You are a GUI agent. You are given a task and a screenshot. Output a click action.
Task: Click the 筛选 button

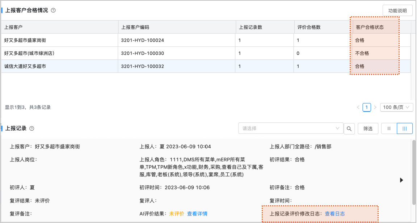(368, 129)
